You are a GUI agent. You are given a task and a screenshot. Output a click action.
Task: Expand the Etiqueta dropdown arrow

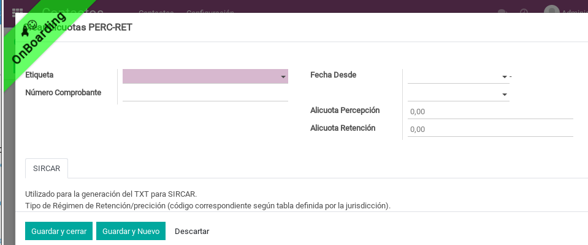283,77
